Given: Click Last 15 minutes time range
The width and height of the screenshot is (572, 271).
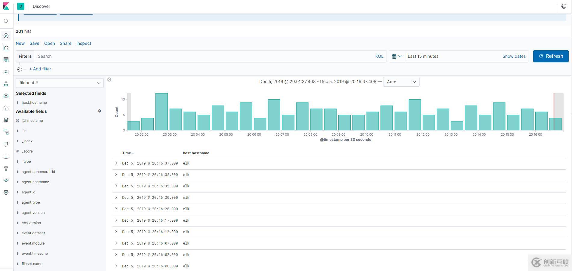Looking at the screenshot, I should click(x=423, y=56).
